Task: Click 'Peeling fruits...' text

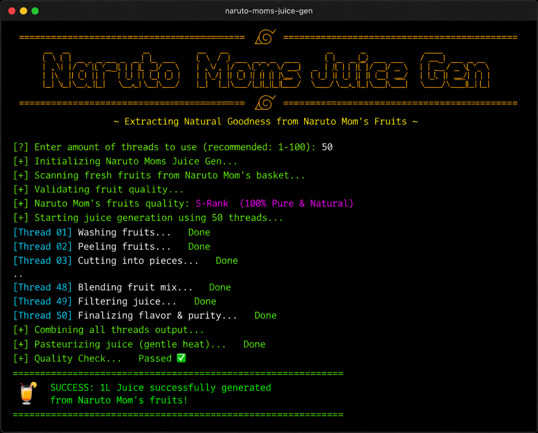Action: tap(124, 246)
